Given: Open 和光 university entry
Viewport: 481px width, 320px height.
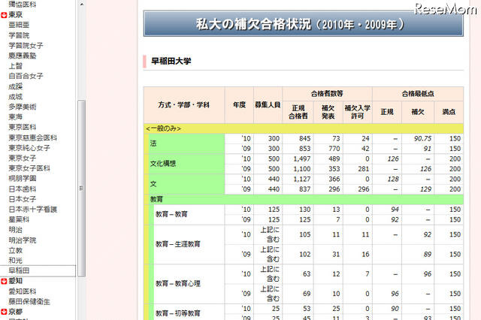Looking at the screenshot, I should 15,261.
